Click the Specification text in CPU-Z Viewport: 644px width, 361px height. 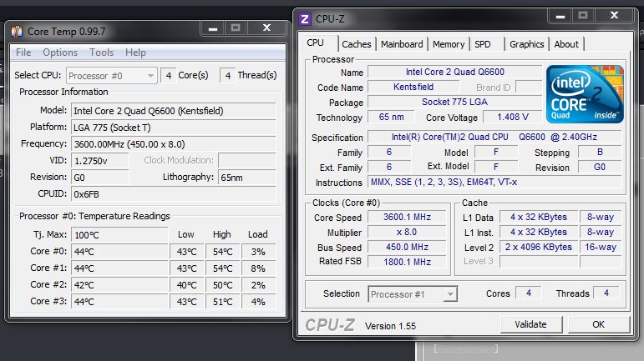(494, 137)
